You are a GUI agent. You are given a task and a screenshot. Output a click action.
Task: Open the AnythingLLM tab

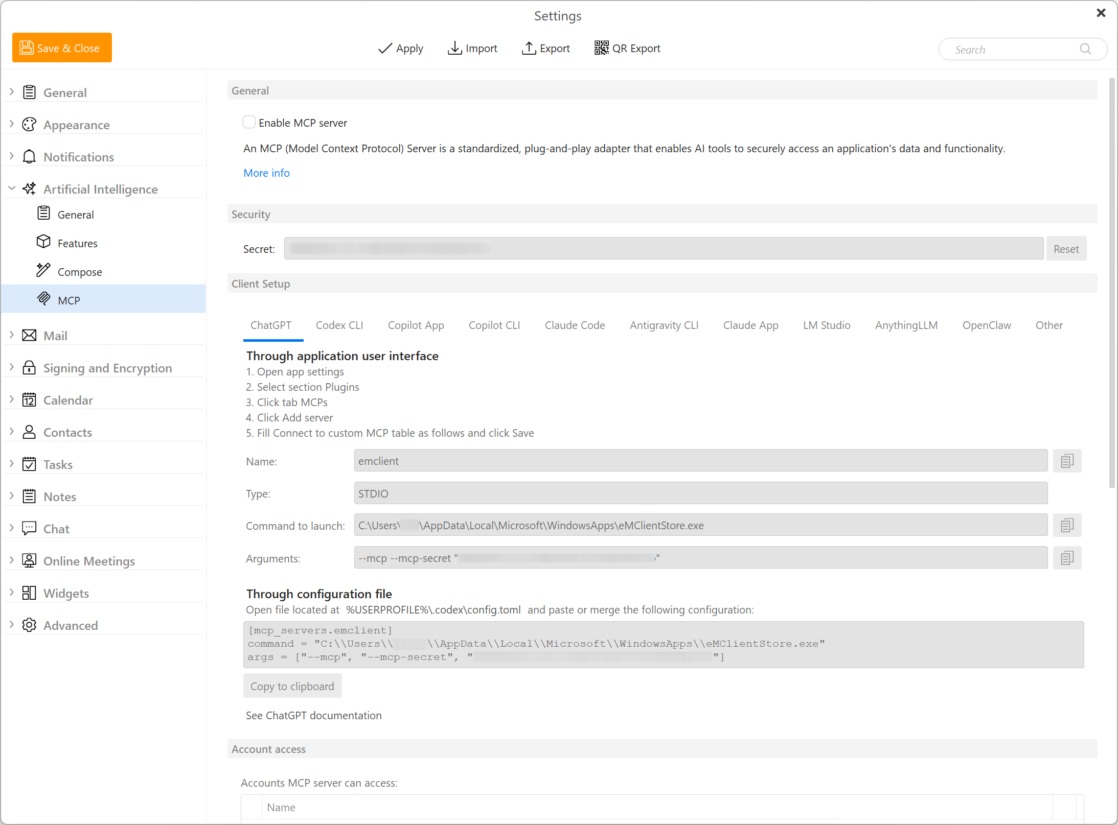906,325
